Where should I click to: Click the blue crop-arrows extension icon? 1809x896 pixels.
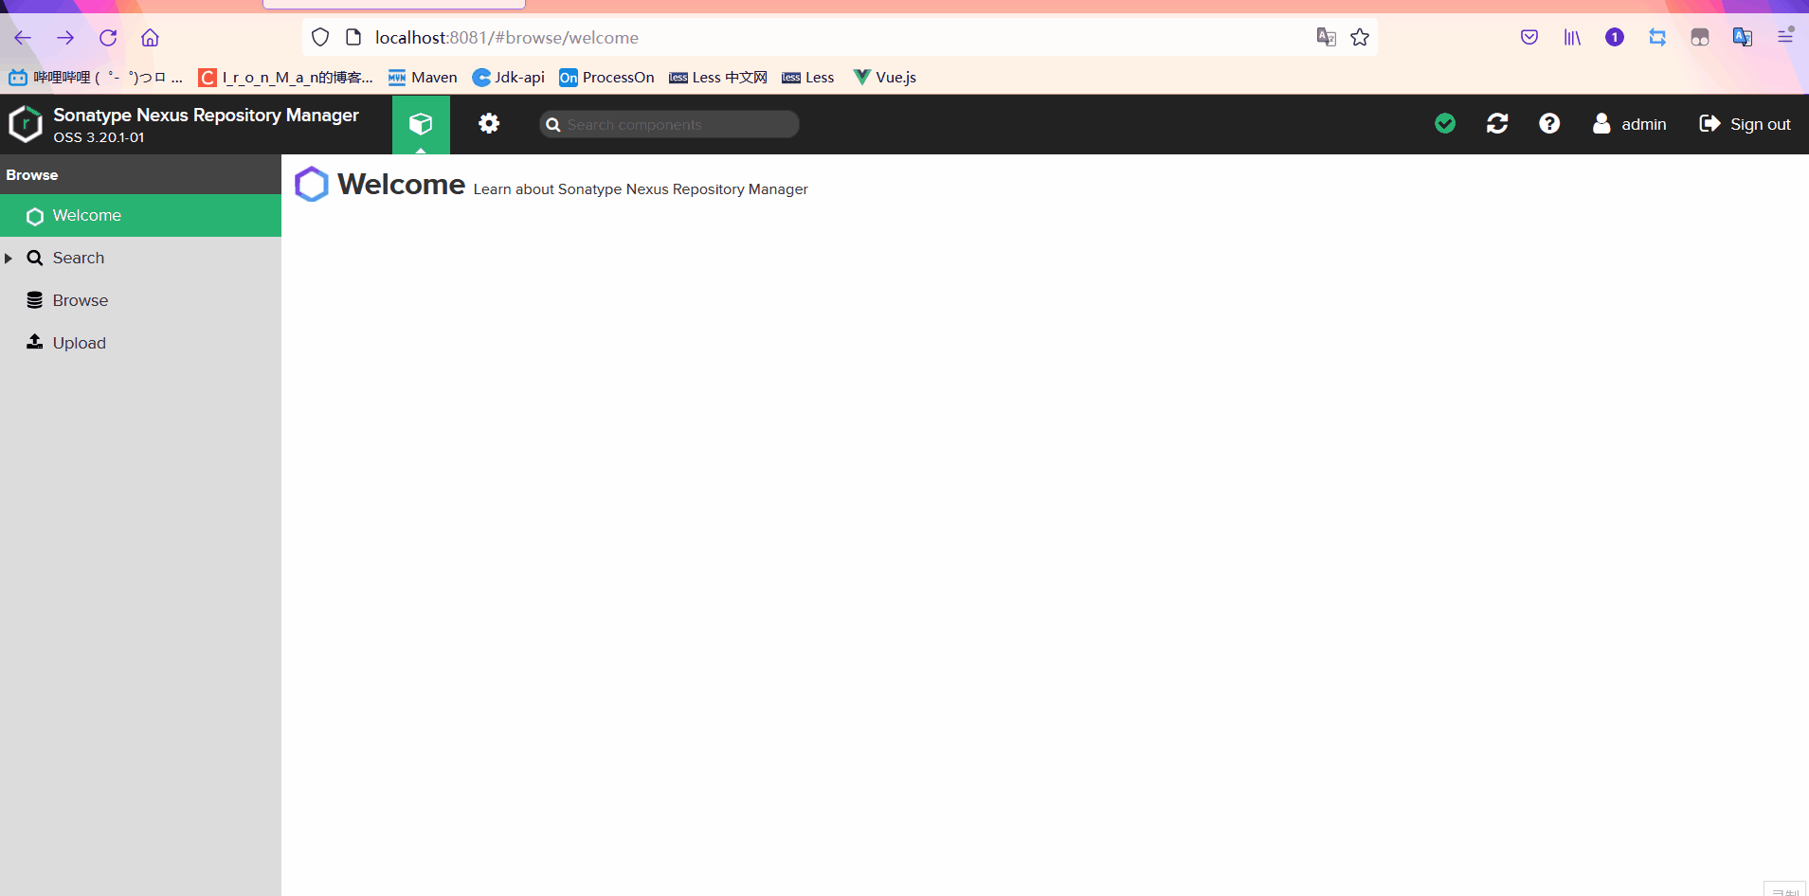pyautogui.click(x=1657, y=37)
